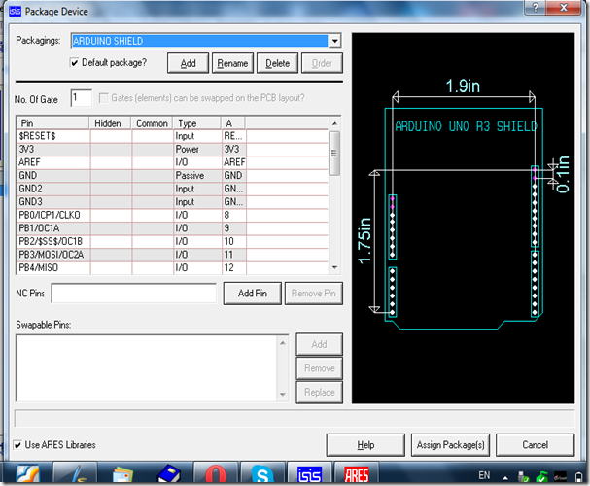Open the Packagings dropdown
The image size is (590, 486).
coord(334,41)
